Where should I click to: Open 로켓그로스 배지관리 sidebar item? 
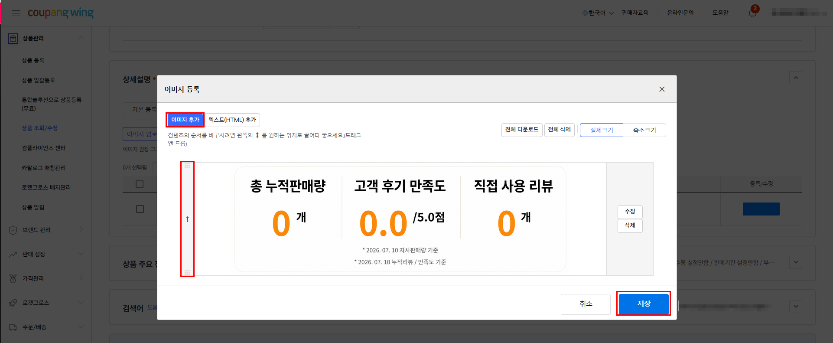pos(46,187)
